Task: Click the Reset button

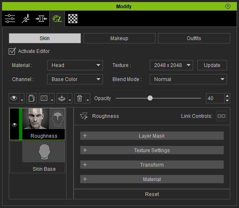Action: pos(152,194)
